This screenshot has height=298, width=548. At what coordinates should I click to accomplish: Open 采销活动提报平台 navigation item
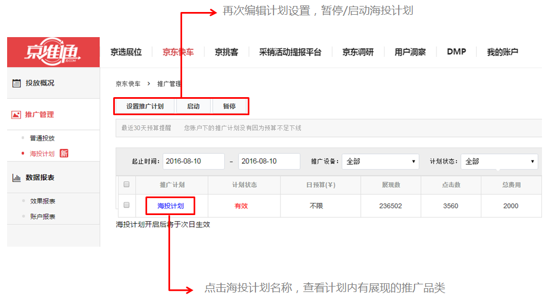point(290,52)
